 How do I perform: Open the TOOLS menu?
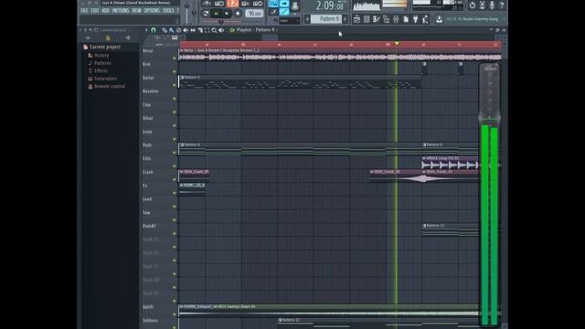click(x=168, y=10)
